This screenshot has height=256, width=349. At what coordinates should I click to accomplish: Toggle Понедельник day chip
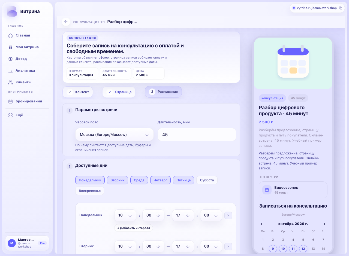coord(90,180)
